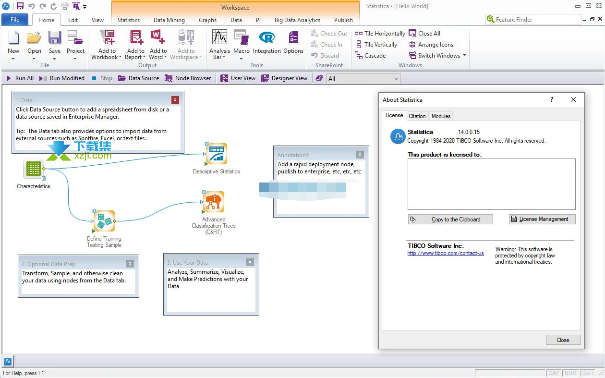Open the File menu
This screenshot has height=378, width=605.
[x=15, y=20]
